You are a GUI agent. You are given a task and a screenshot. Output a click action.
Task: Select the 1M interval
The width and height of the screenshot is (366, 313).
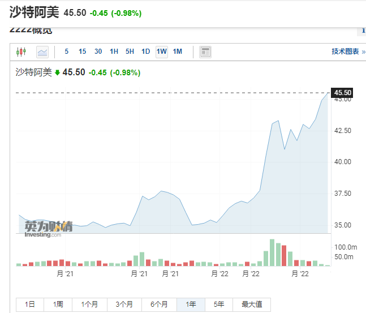click(178, 52)
